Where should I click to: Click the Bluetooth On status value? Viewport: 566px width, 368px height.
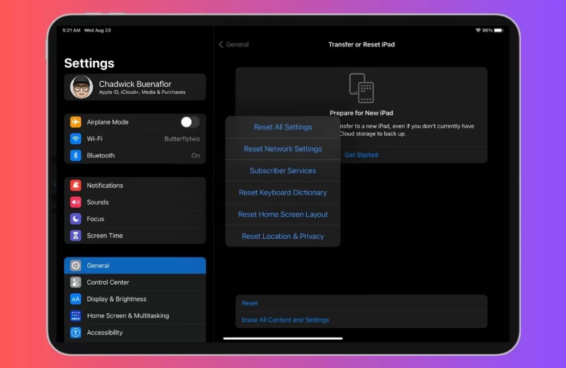[x=195, y=155]
